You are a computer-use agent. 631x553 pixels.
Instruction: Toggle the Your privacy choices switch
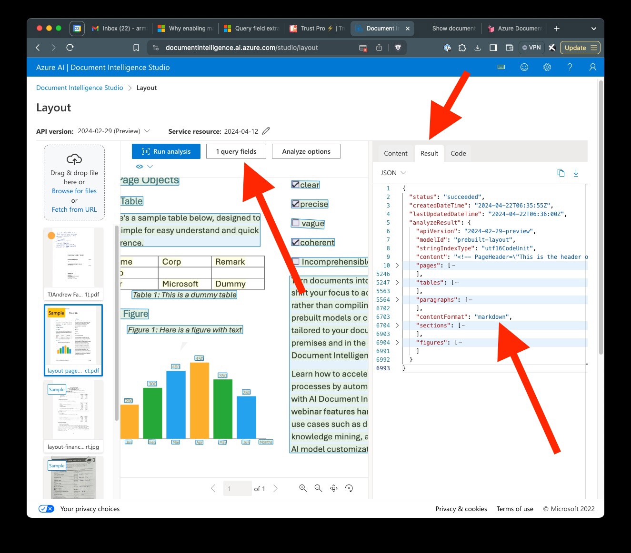(x=46, y=508)
